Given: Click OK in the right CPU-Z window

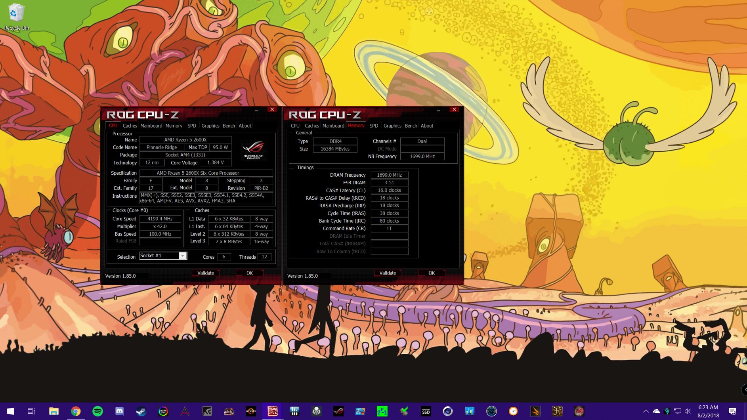Looking at the screenshot, I should (432, 273).
